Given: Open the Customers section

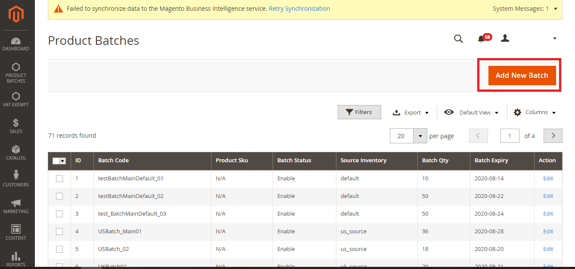Looking at the screenshot, I should (16, 179).
